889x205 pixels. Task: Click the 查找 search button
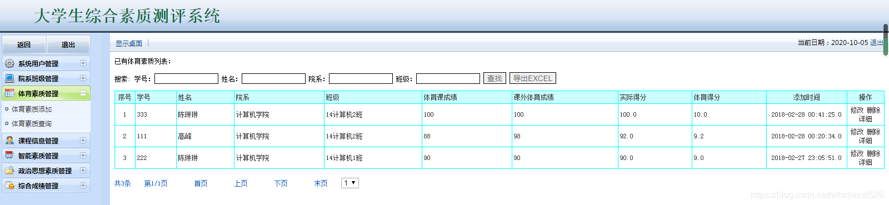(x=495, y=78)
